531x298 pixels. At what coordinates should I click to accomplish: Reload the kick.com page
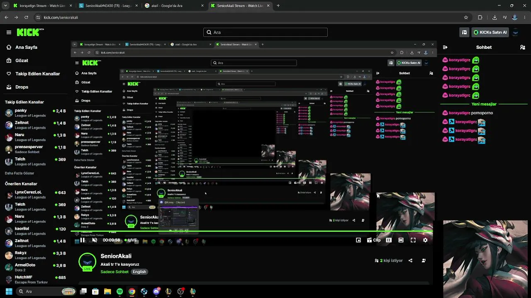pyautogui.click(x=26, y=17)
